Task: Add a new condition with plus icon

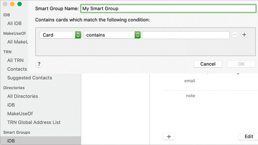Action: click(244, 35)
